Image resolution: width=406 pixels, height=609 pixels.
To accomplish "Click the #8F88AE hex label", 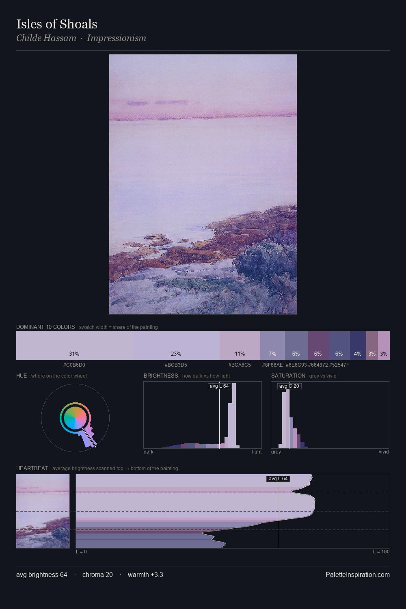I will point(272,365).
